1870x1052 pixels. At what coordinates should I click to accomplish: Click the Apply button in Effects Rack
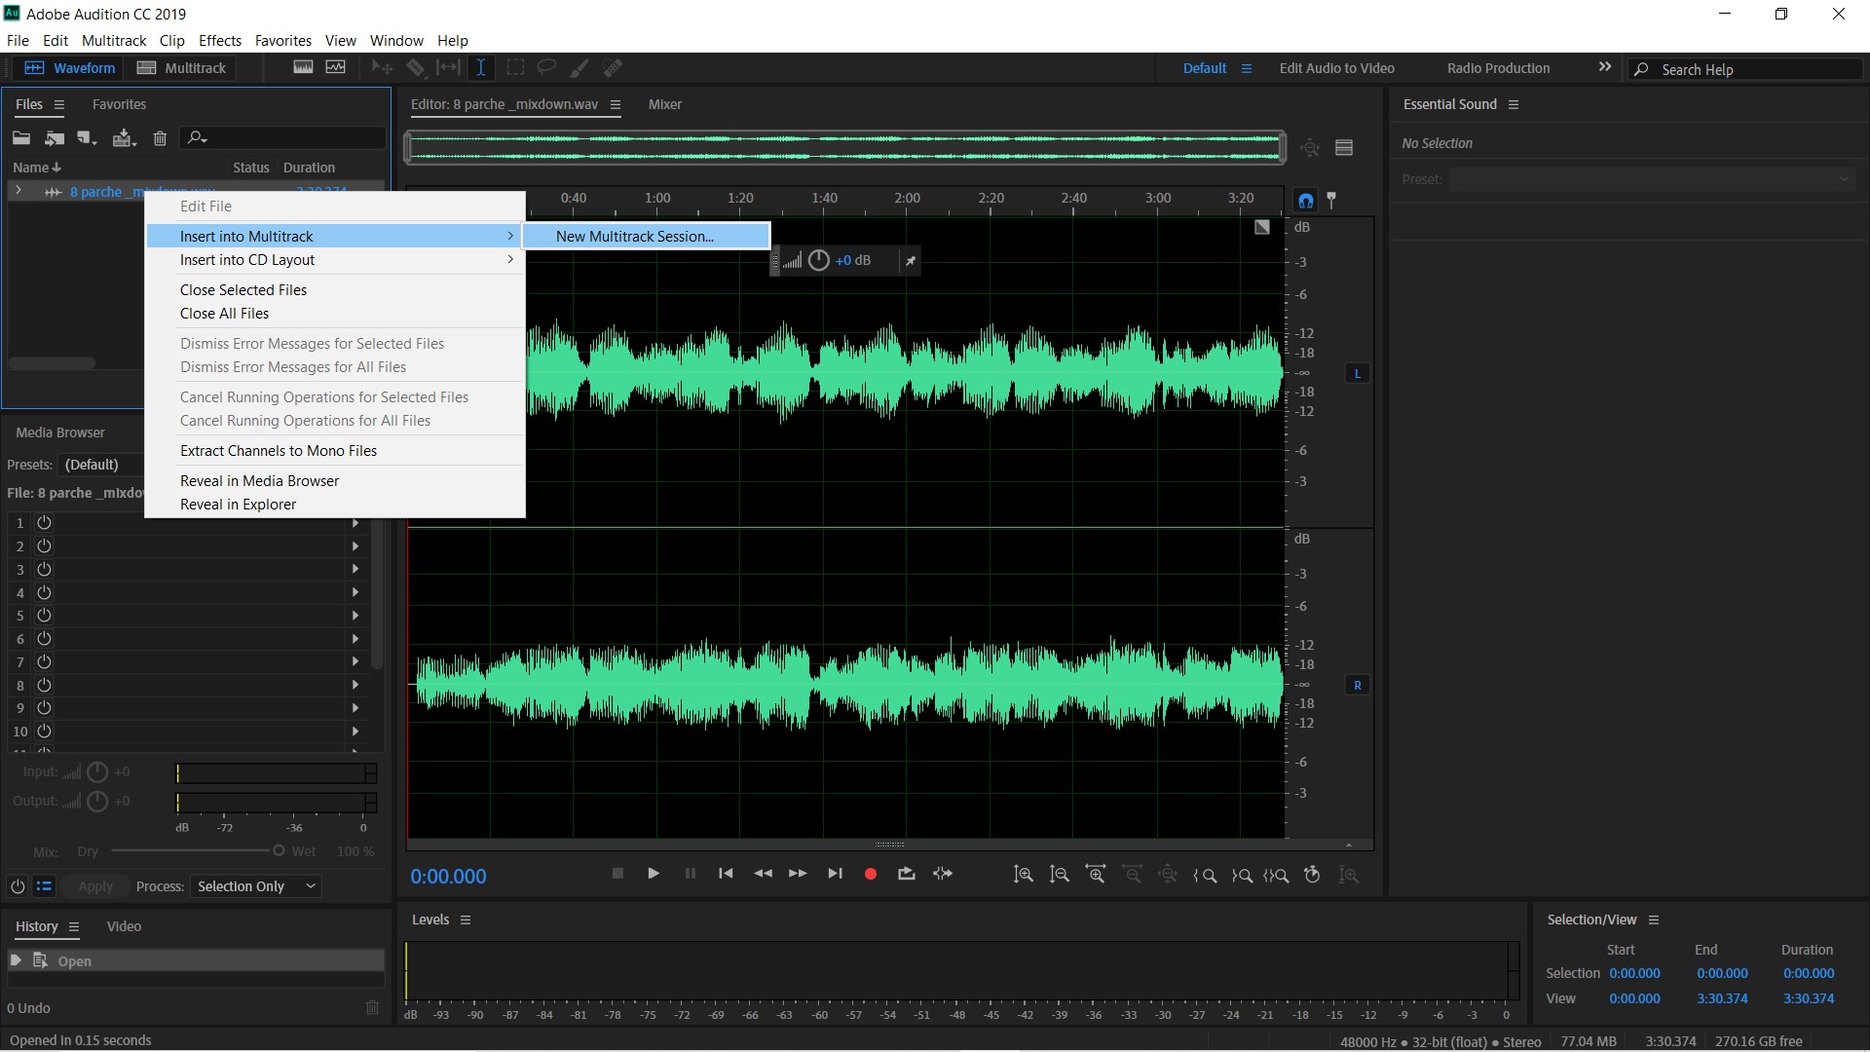(94, 886)
